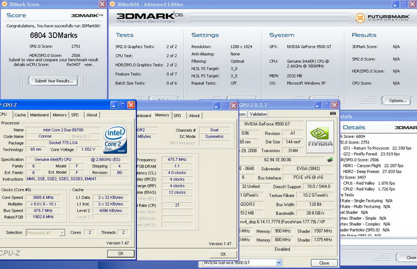The width and height of the screenshot is (417, 269).
Task: Click the Rated FSB 1902.8 MHz value
Action: (x=43, y=216)
